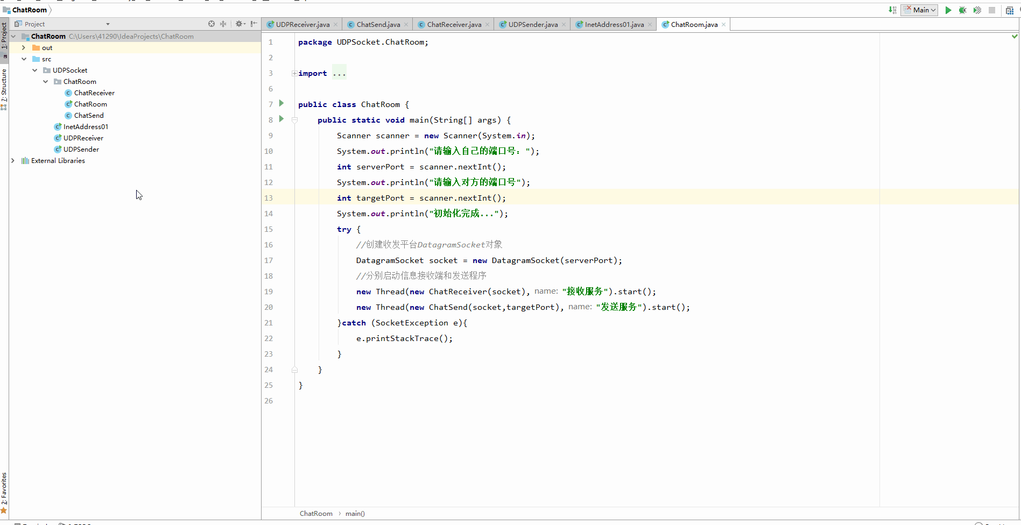
Task: Close the UDPSender.java tab
Action: coord(564,25)
